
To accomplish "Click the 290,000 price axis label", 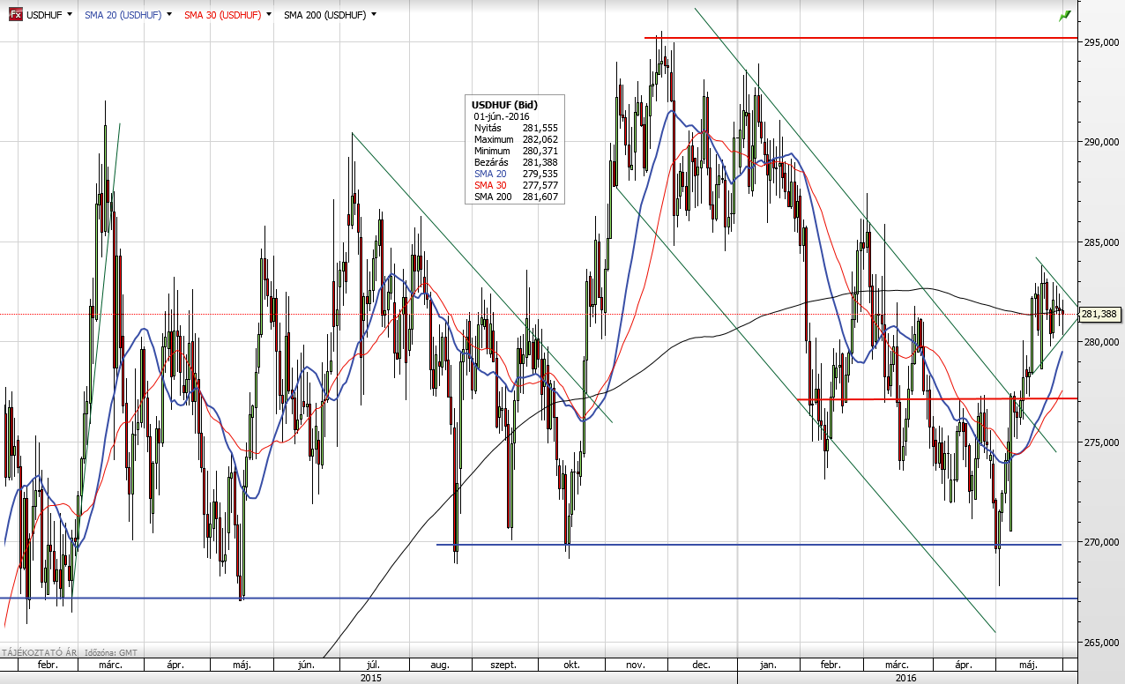I will 1103,142.
